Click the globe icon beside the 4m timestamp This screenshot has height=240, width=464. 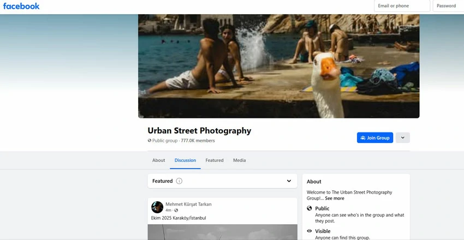tap(176, 210)
